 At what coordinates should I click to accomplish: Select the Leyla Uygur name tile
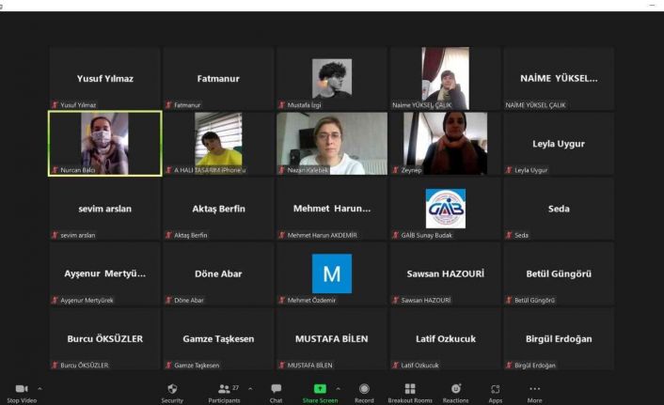tap(559, 144)
